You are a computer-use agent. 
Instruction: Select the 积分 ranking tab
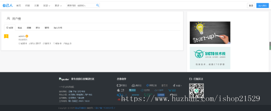38,28
